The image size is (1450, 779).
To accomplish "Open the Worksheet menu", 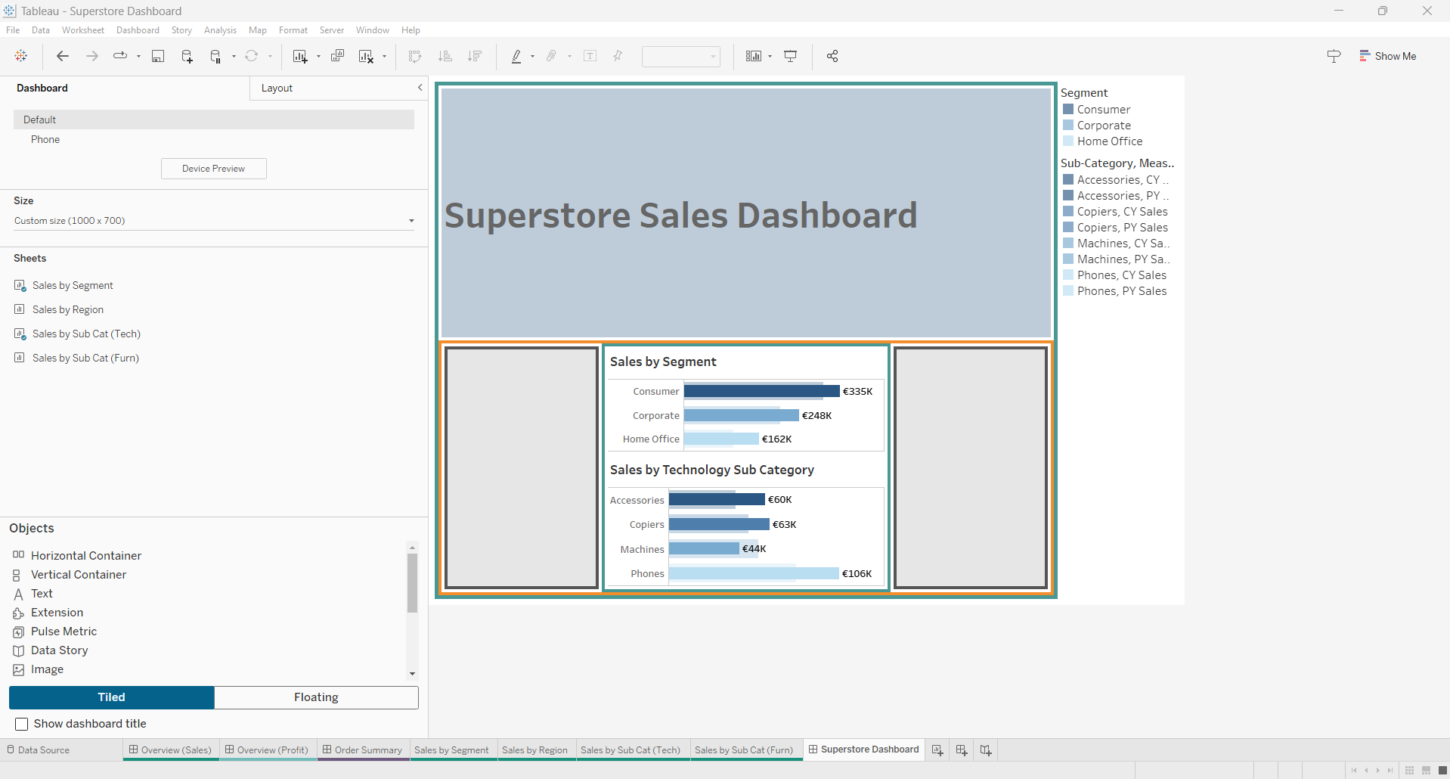I will (x=83, y=30).
